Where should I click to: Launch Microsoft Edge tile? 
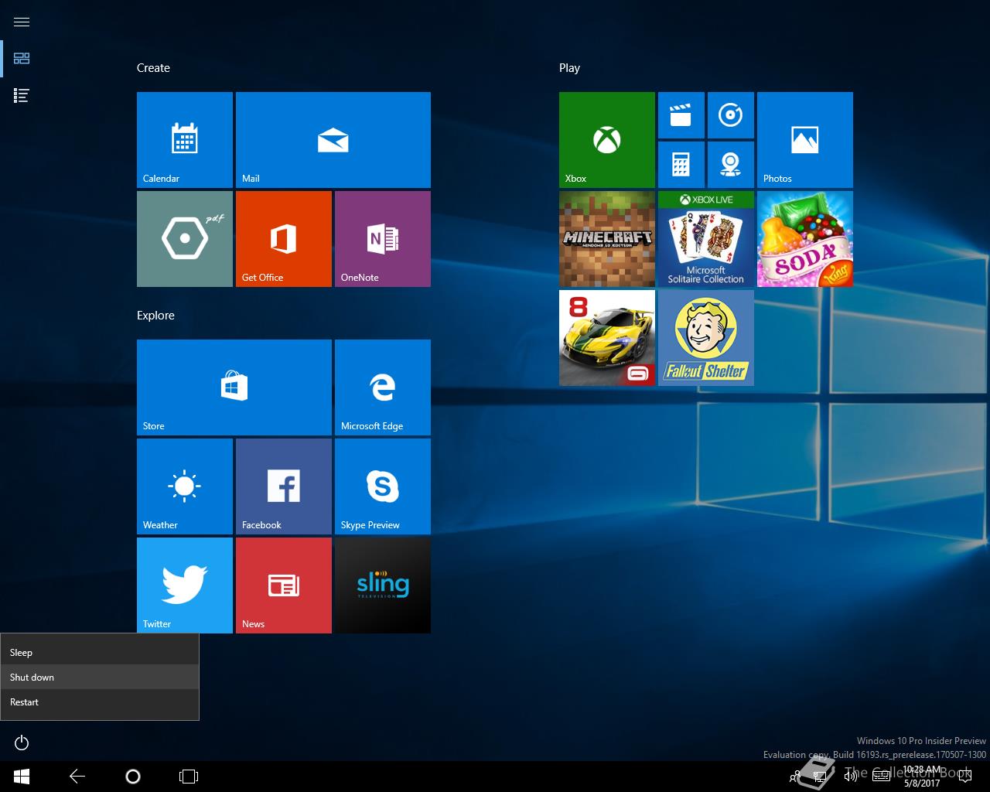click(383, 387)
